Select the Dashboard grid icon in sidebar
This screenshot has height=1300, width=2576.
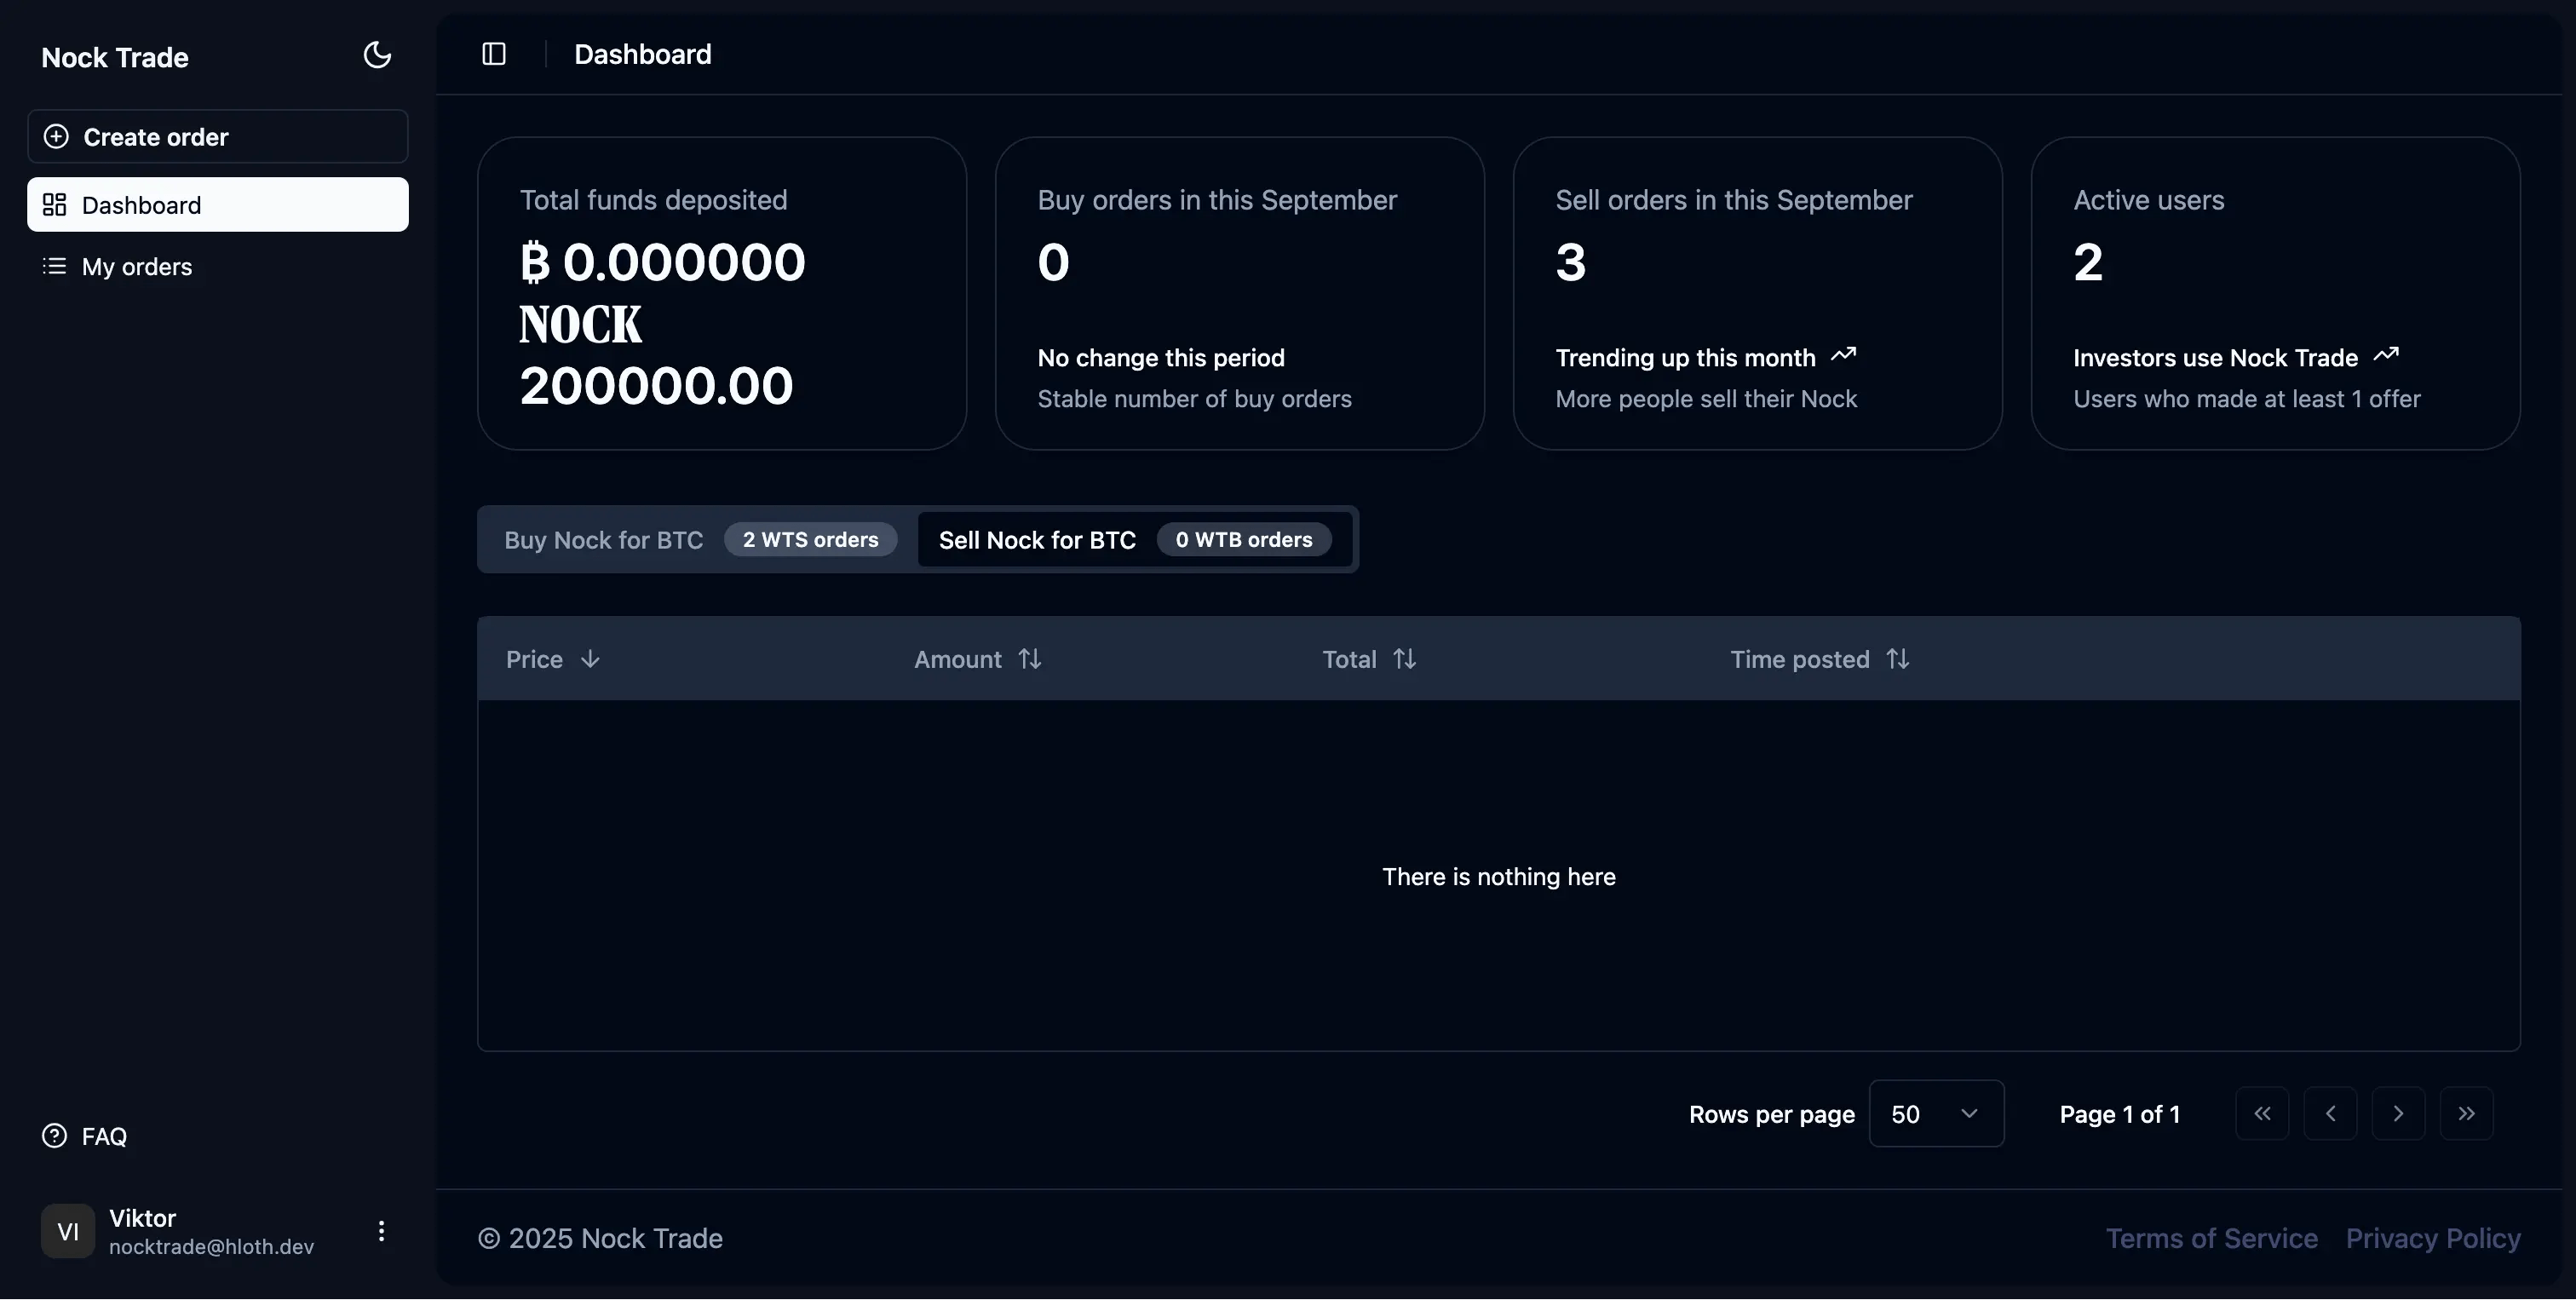pyautogui.click(x=55, y=204)
